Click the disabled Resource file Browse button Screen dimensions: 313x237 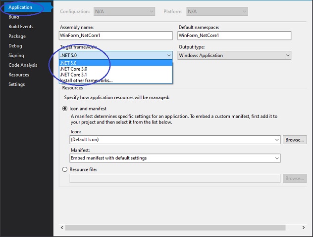[295, 178]
